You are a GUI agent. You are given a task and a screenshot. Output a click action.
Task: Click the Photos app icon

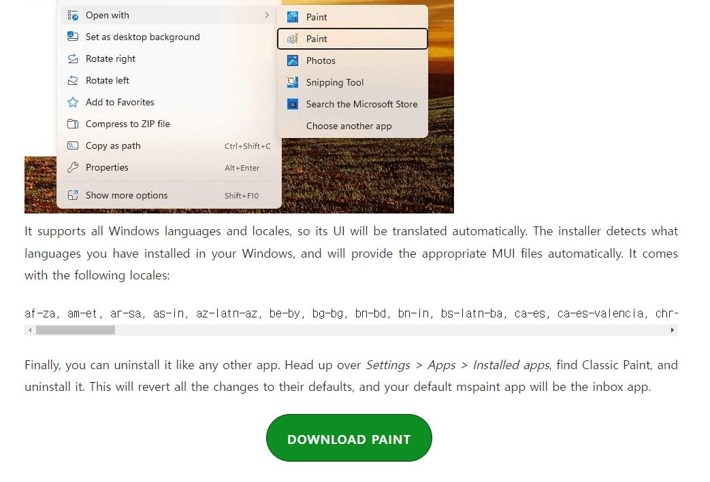293,61
